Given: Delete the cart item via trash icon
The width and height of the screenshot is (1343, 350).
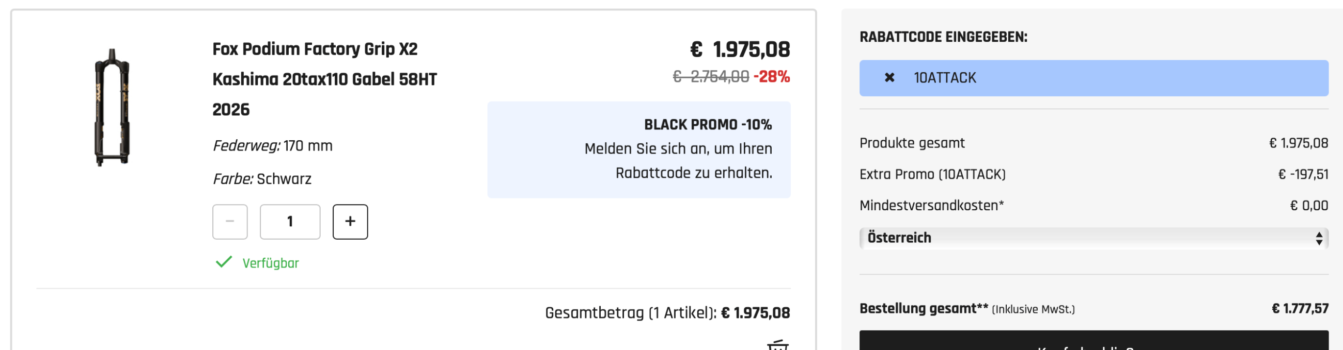Looking at the screenshot, I should coord(777,345).
